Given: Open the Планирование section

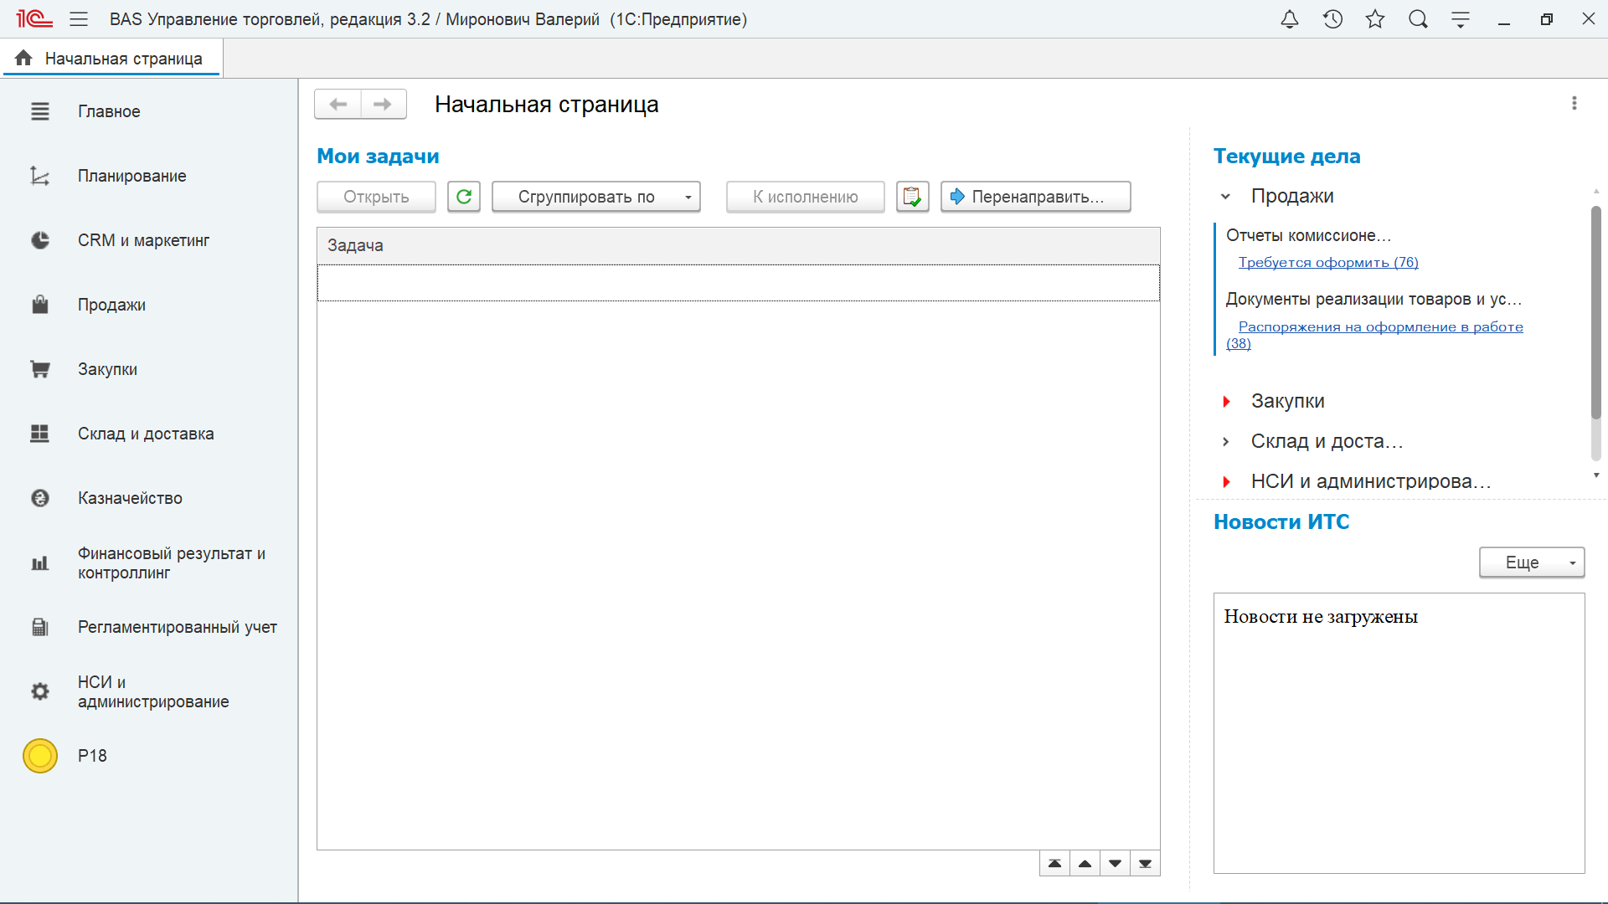Looking at the screenshot, I should [132, 176].
